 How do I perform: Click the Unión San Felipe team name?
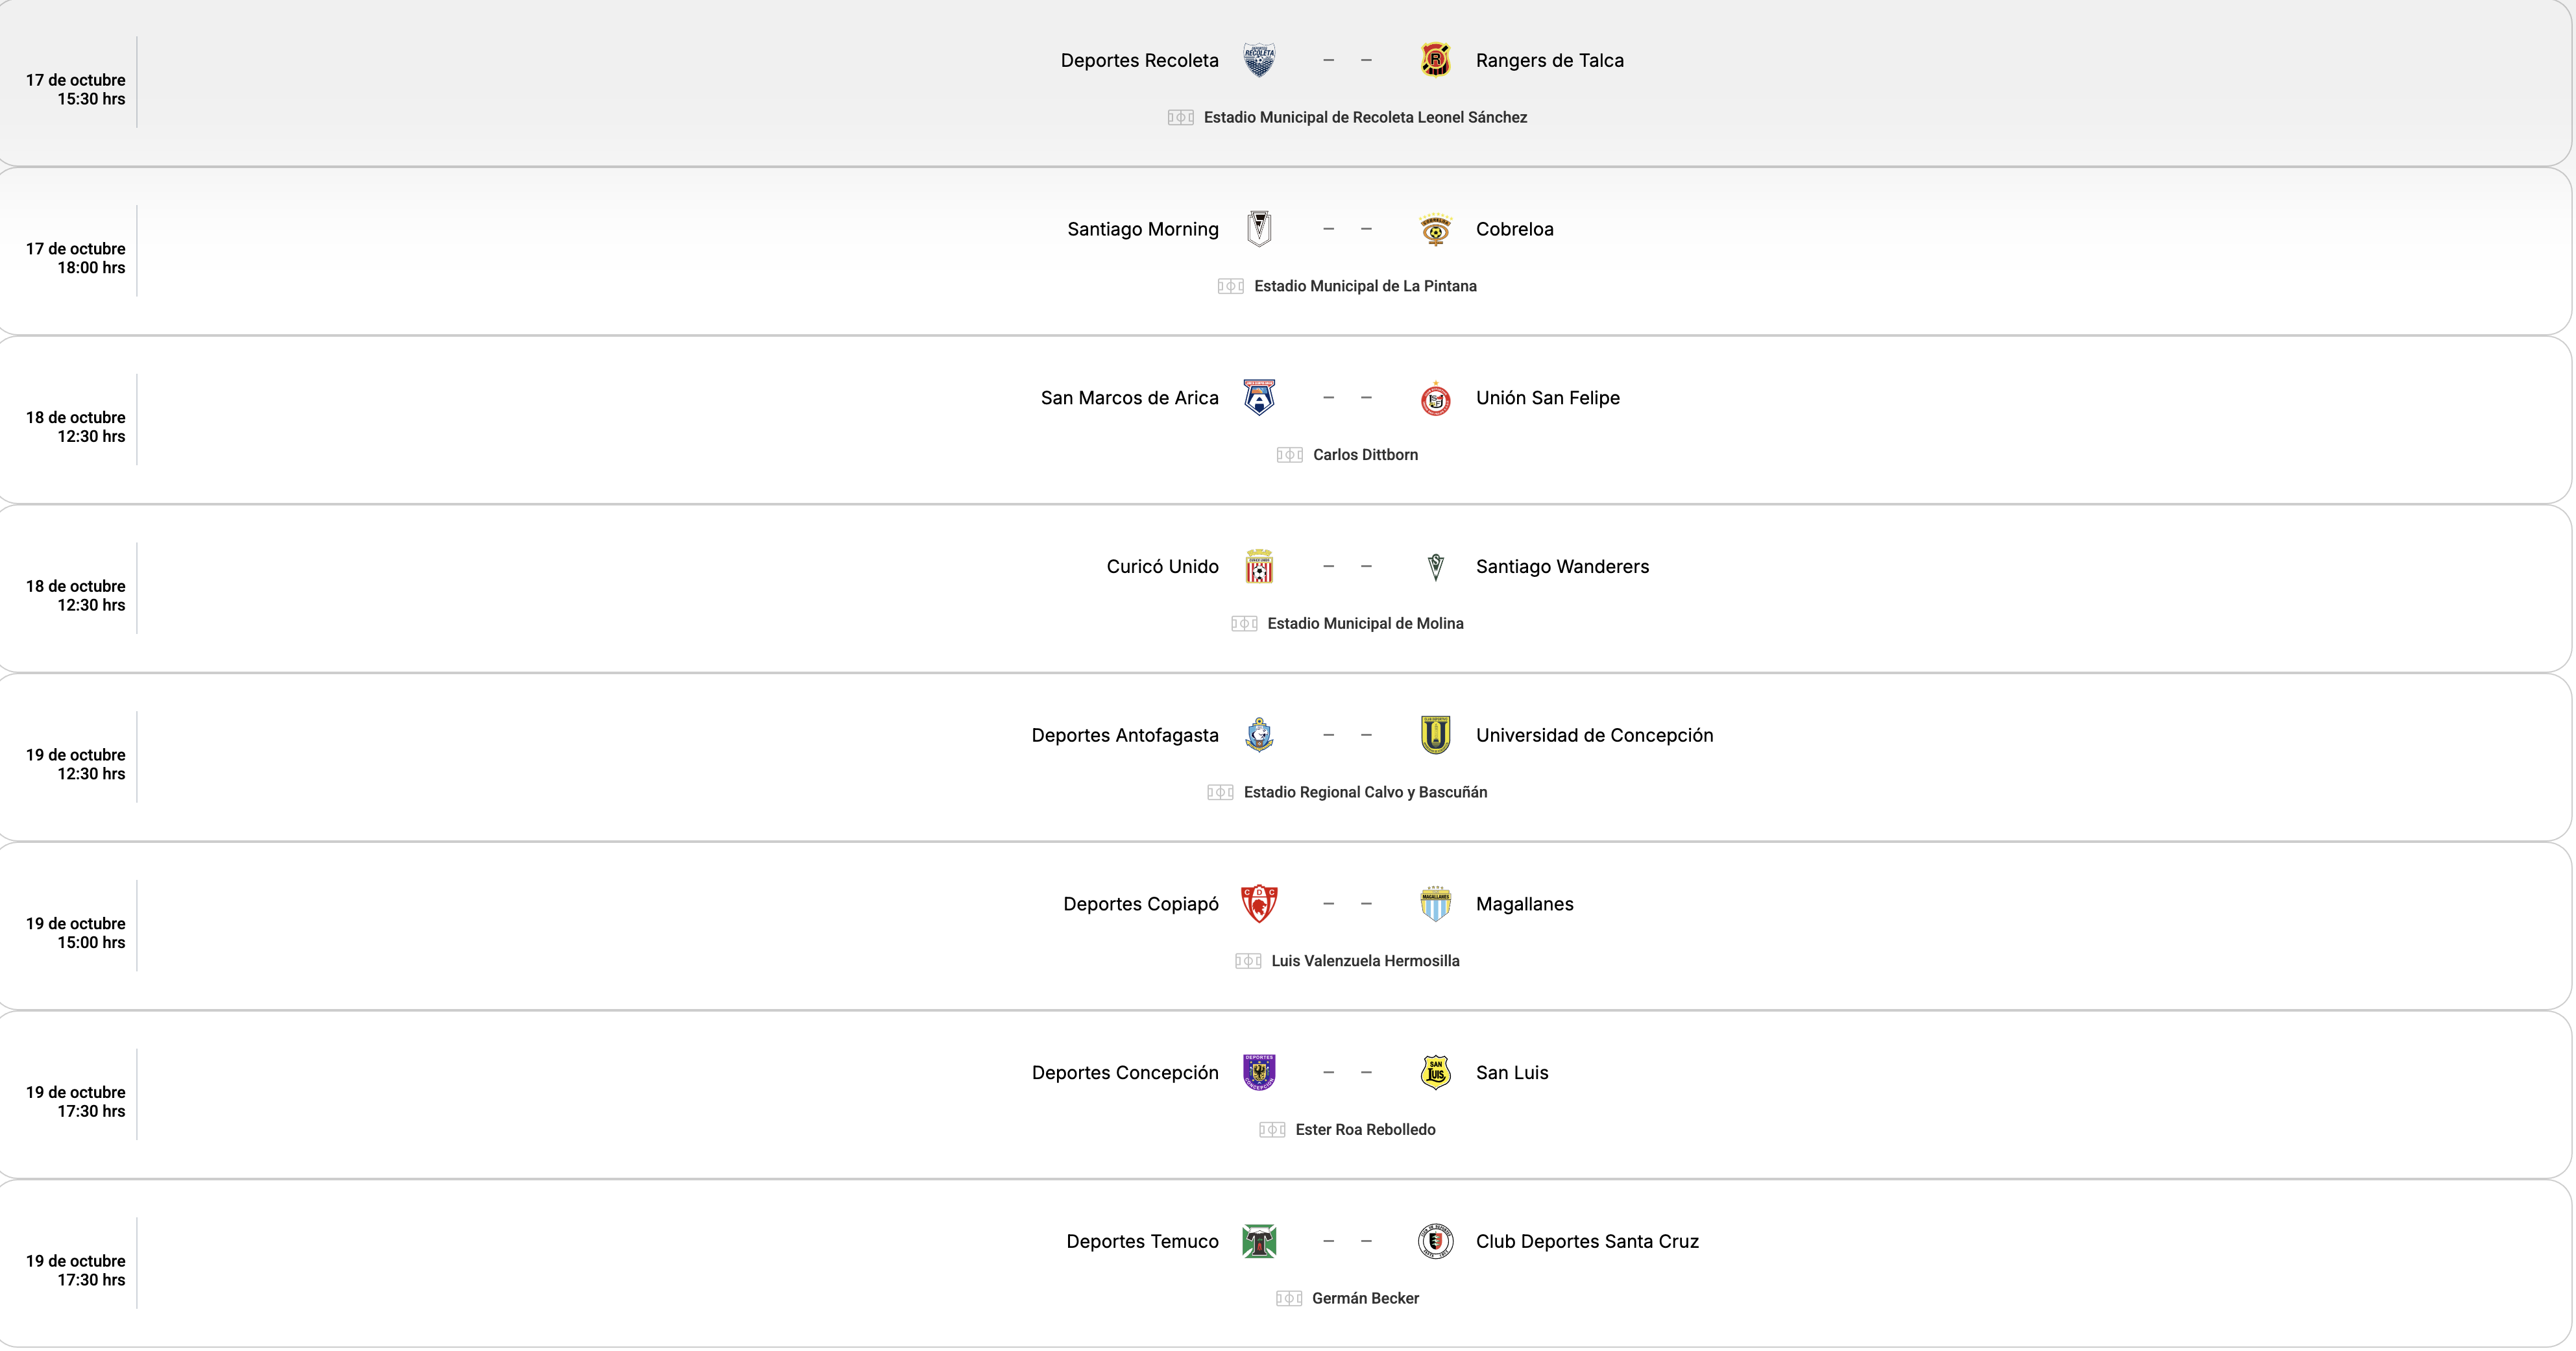point(1547,398)
